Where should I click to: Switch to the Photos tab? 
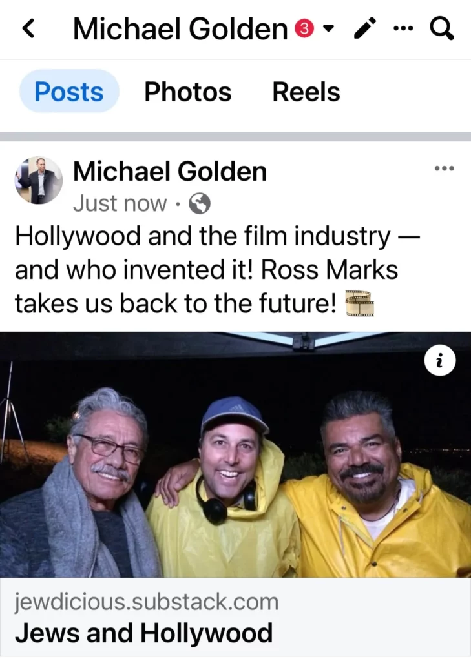188,92
